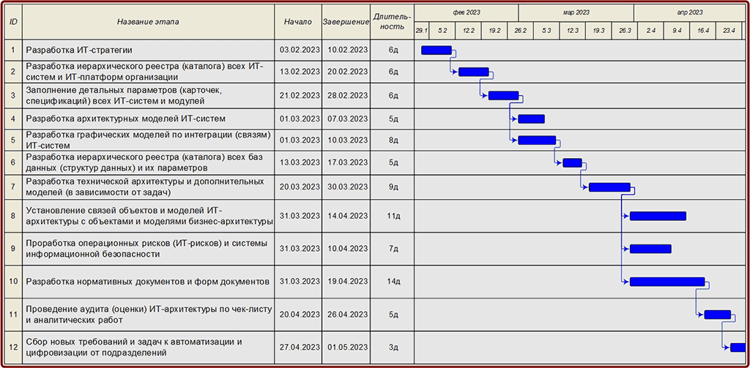Select the 'Длительность' column header
The width and height of the screenshot is (750, 368).
click(x=393, y=21)
